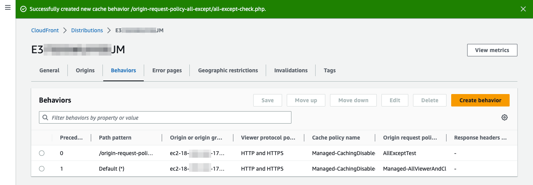Go to the Error pages tab
The width and height of the screenshot is (533, 185).
tap(167, 70)
